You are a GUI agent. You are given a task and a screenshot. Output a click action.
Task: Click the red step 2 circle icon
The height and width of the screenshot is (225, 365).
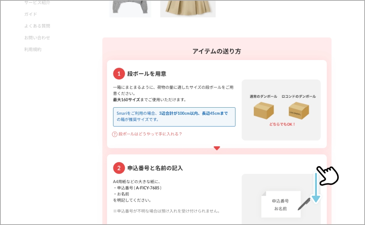[119, 168]
